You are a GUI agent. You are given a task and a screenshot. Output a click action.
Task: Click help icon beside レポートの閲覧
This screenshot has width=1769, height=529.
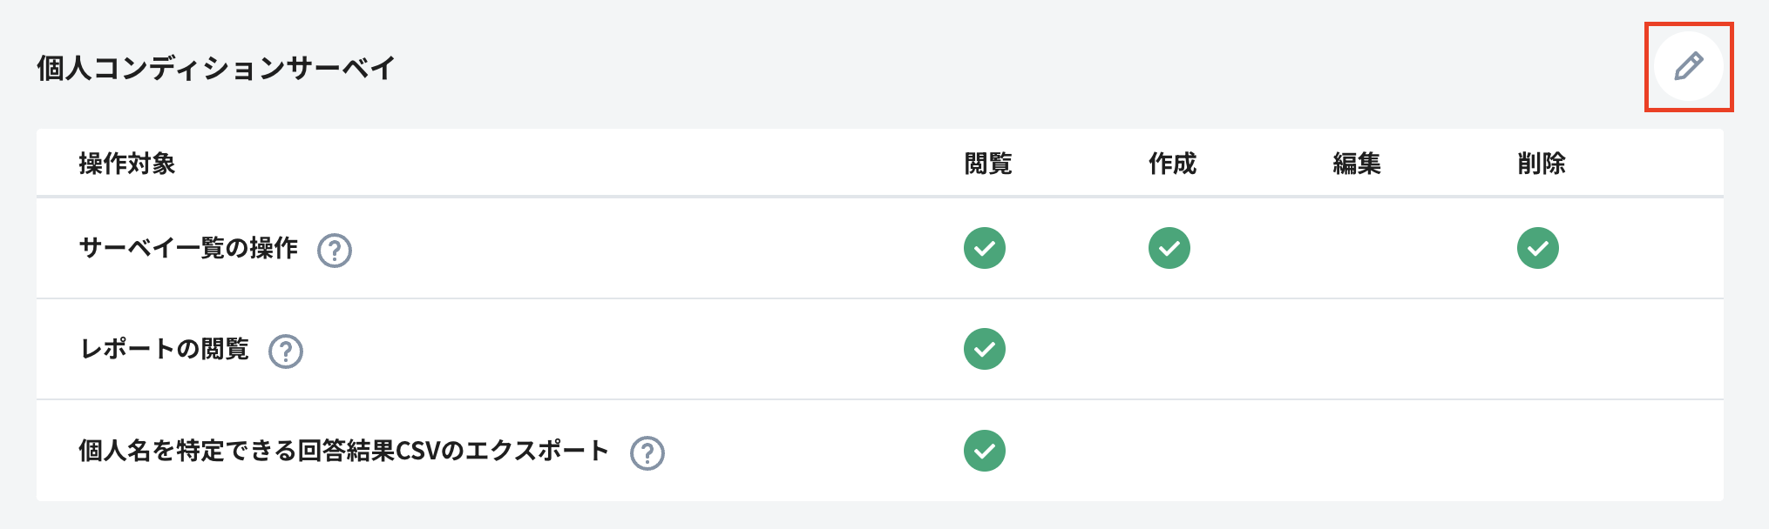click(x=286, y=352)
